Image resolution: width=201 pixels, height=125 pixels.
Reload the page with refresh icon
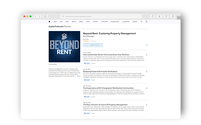(x=153, y=16)
